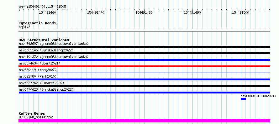Viewport: 279px width, 124px height.
Task: Select the 4q31.3 band label
Action: 24,27
